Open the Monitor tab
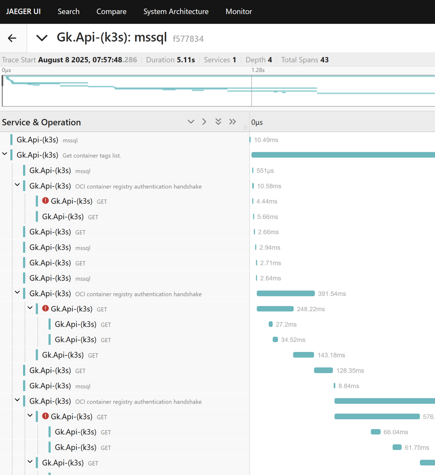Viewport: 435px width, 475px height. [x=239, y=12]
